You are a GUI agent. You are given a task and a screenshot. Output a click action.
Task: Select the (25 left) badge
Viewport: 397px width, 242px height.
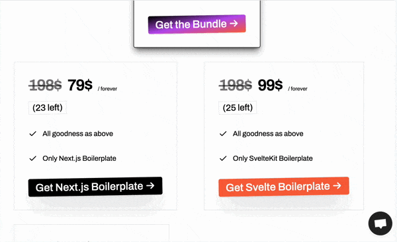[238, 107]
